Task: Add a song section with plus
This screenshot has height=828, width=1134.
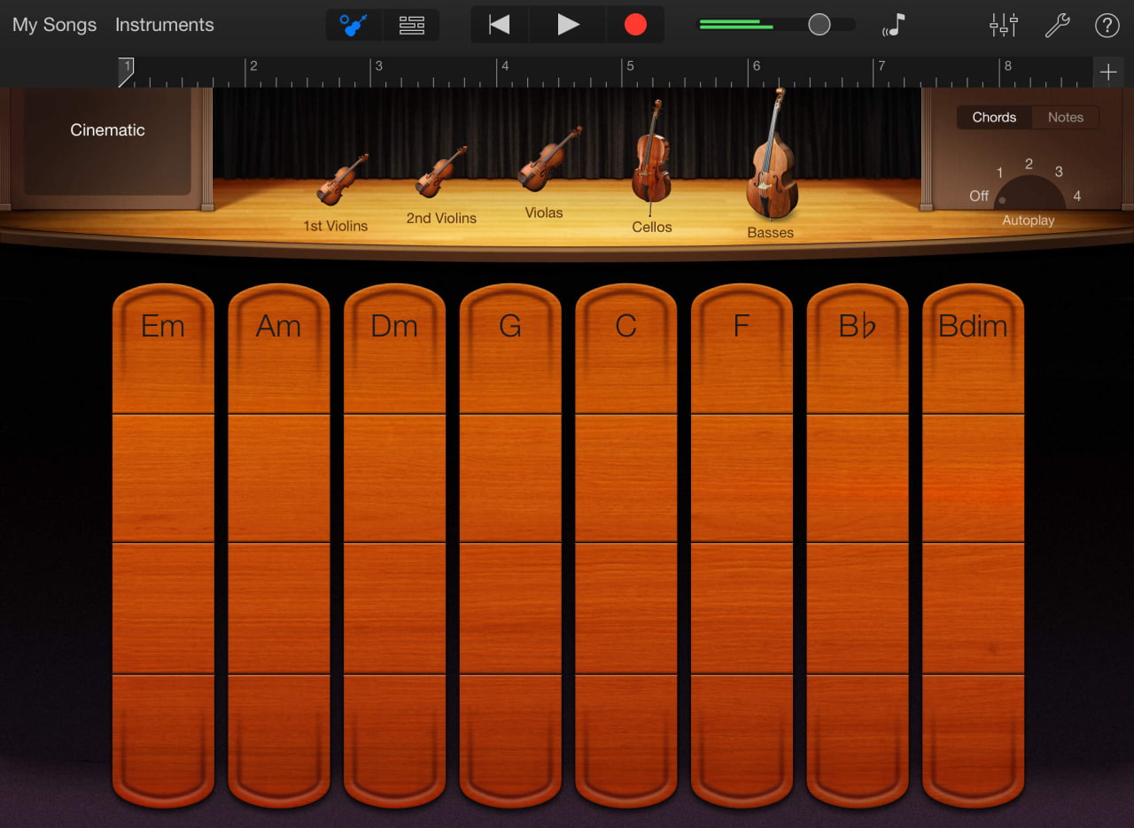Action: [x=1108, y=73]
